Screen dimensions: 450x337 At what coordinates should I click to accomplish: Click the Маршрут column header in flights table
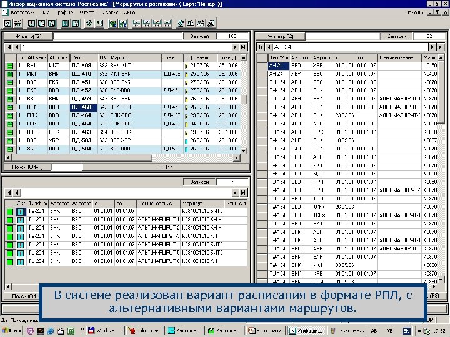(x=136, y=57)
